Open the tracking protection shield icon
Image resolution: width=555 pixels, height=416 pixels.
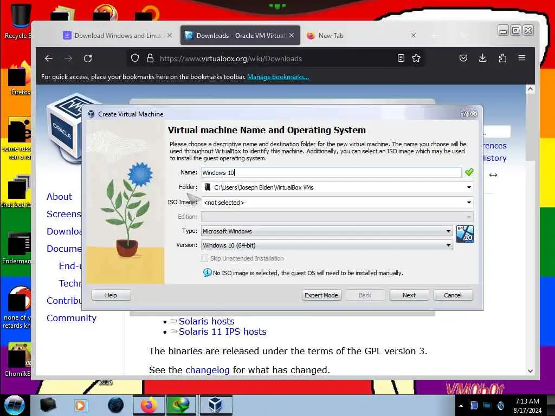[x=135, y=58]
